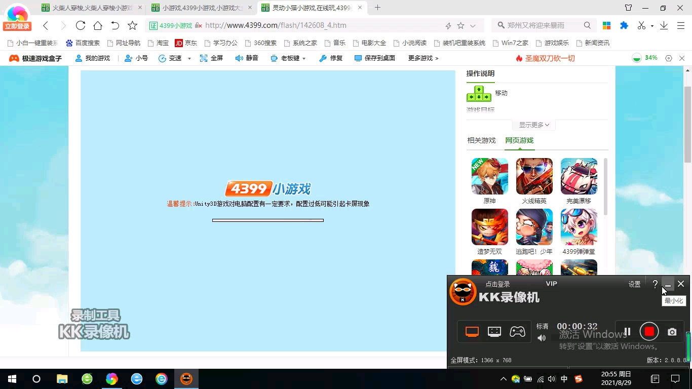
Task: Open a new tab with plus button
Action: [377, 8]
